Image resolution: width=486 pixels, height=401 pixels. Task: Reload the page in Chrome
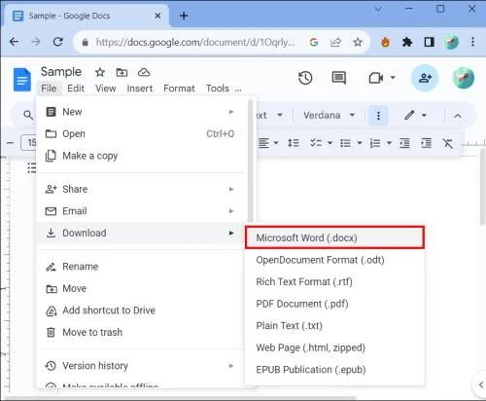pyautogui.click(x=57, y=42)
